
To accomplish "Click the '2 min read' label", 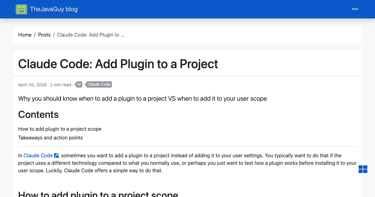I will tap(61, 85).
